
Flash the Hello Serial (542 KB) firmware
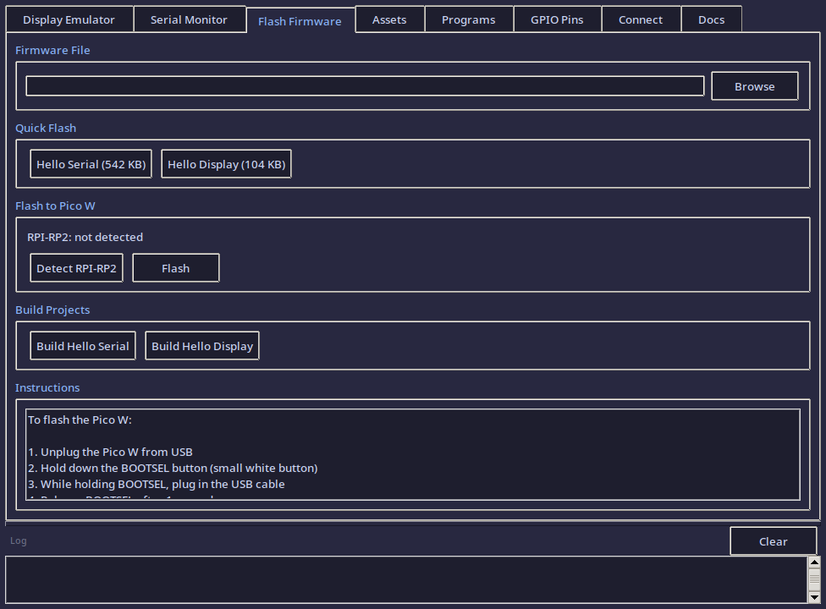coord(91,163)
